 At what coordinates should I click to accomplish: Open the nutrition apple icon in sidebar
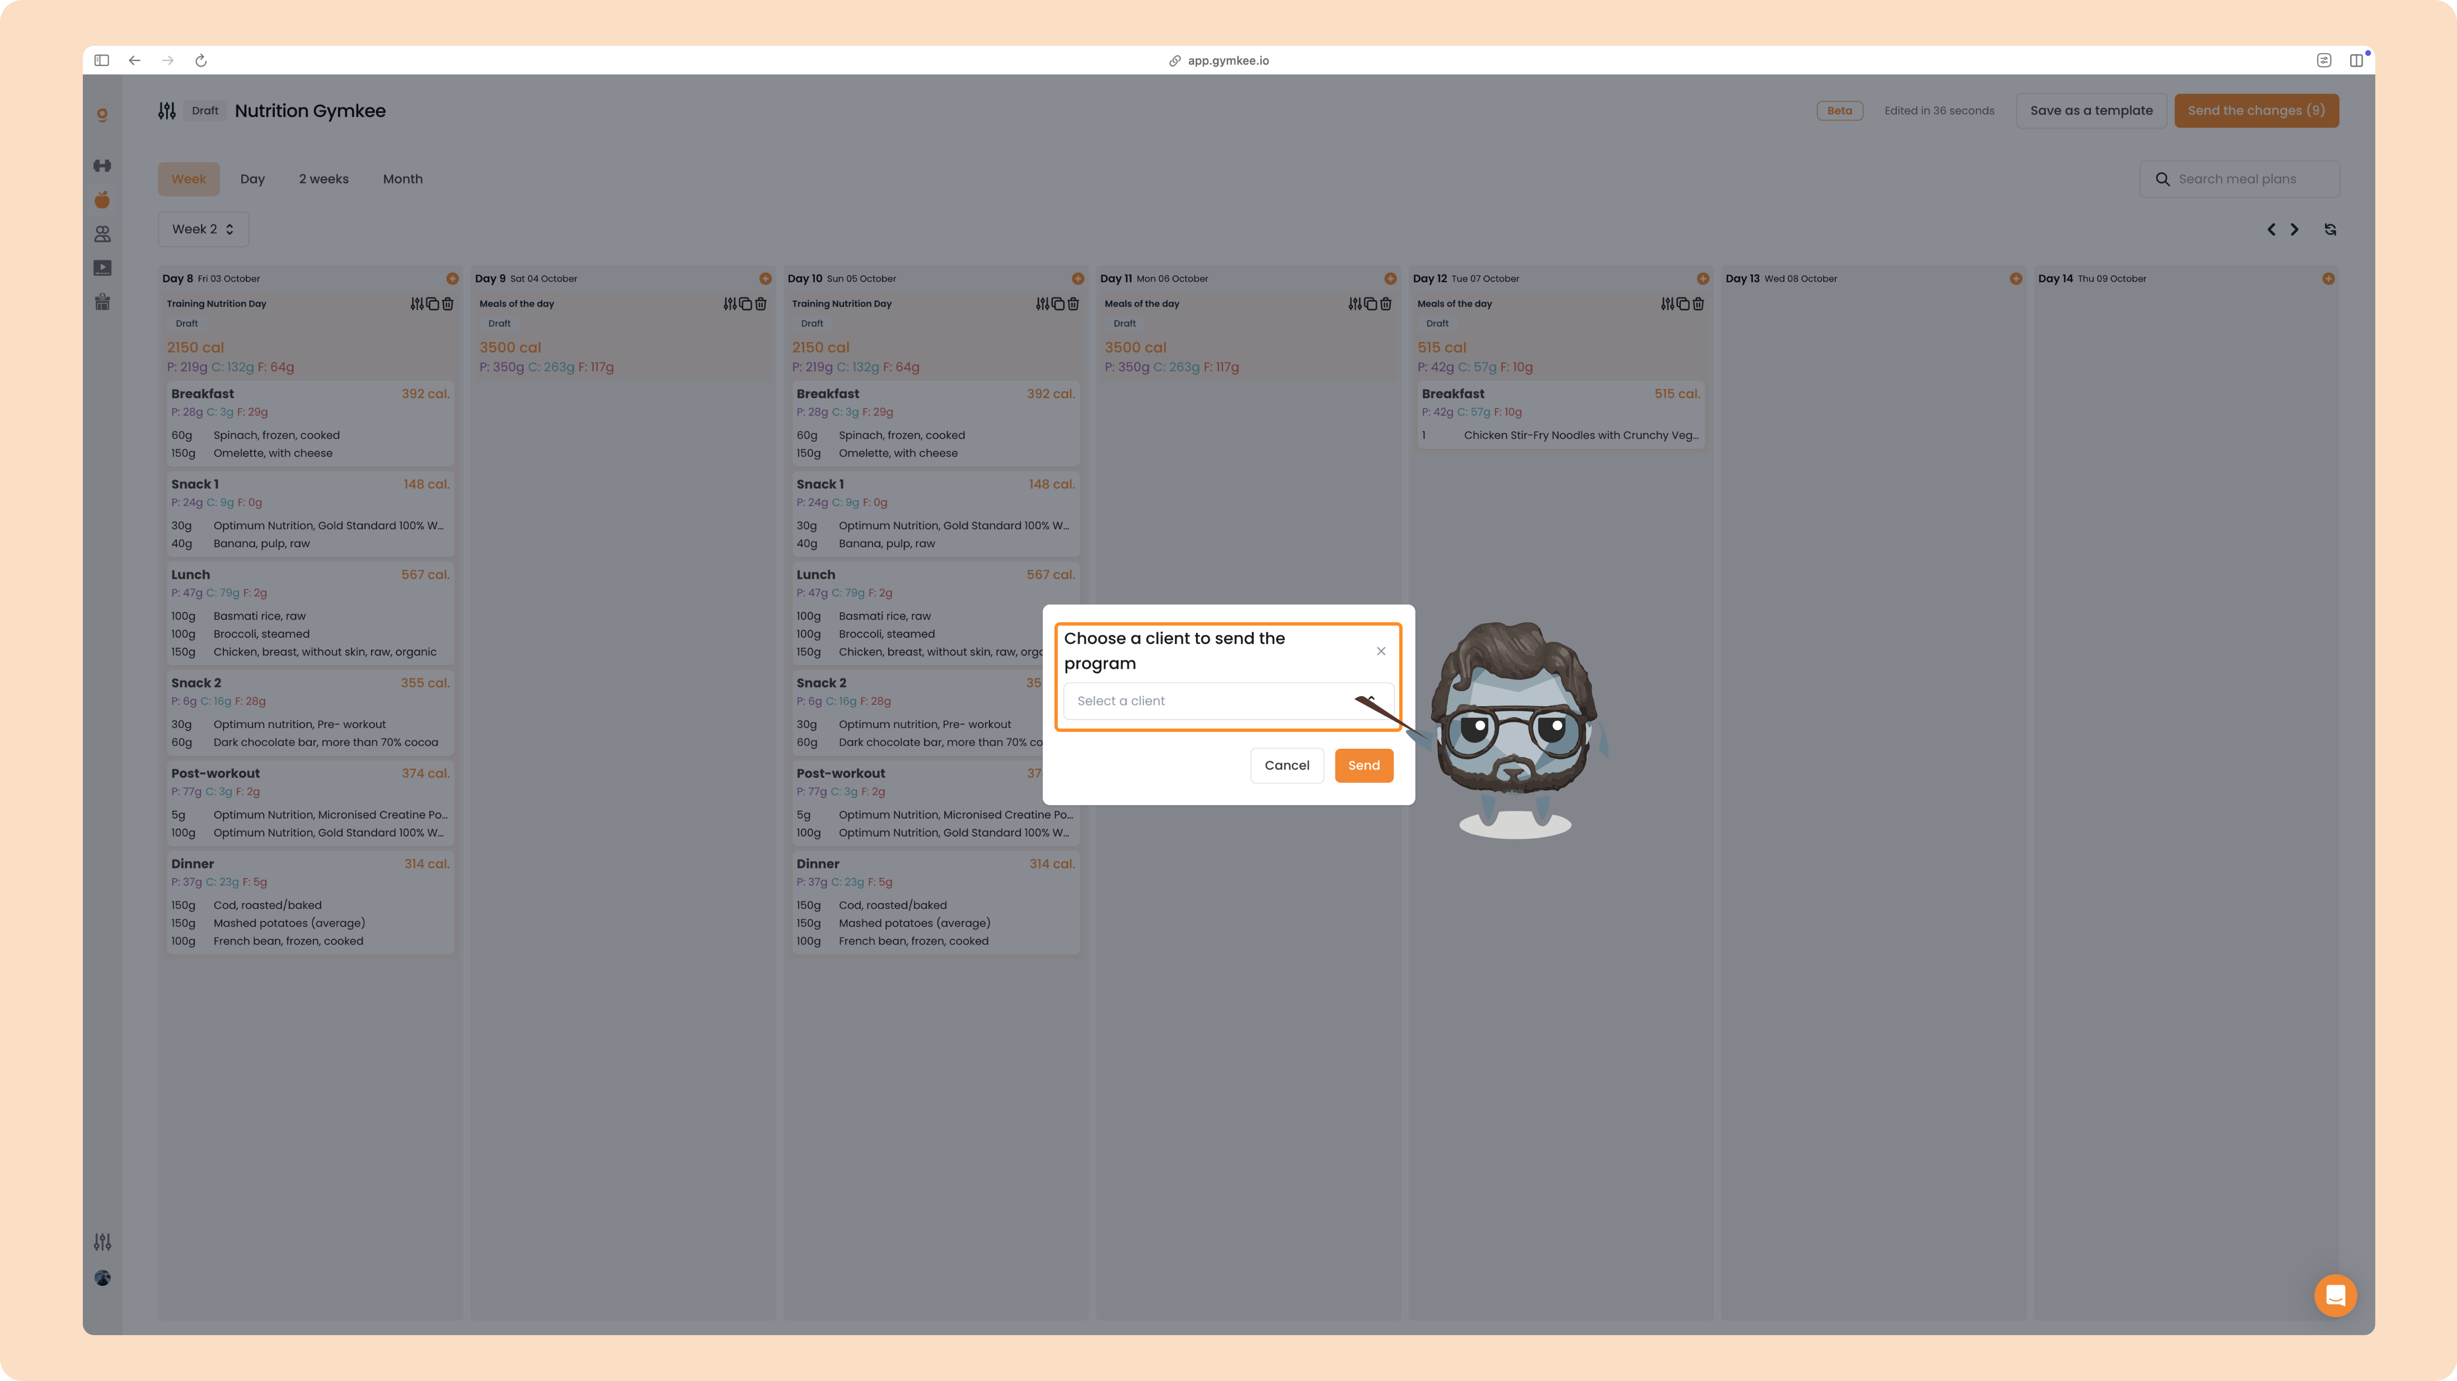(x=102, y=199)
